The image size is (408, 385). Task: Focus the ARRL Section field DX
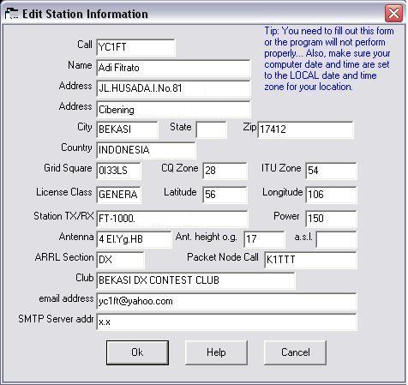[120, 260]
